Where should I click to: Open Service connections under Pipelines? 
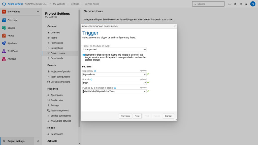pyautogui.click(x=60, y=116)
